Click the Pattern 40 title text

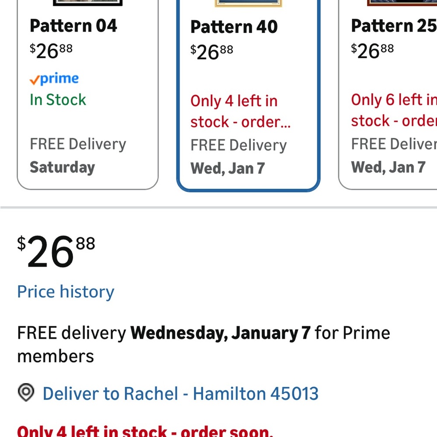point(234,27)
